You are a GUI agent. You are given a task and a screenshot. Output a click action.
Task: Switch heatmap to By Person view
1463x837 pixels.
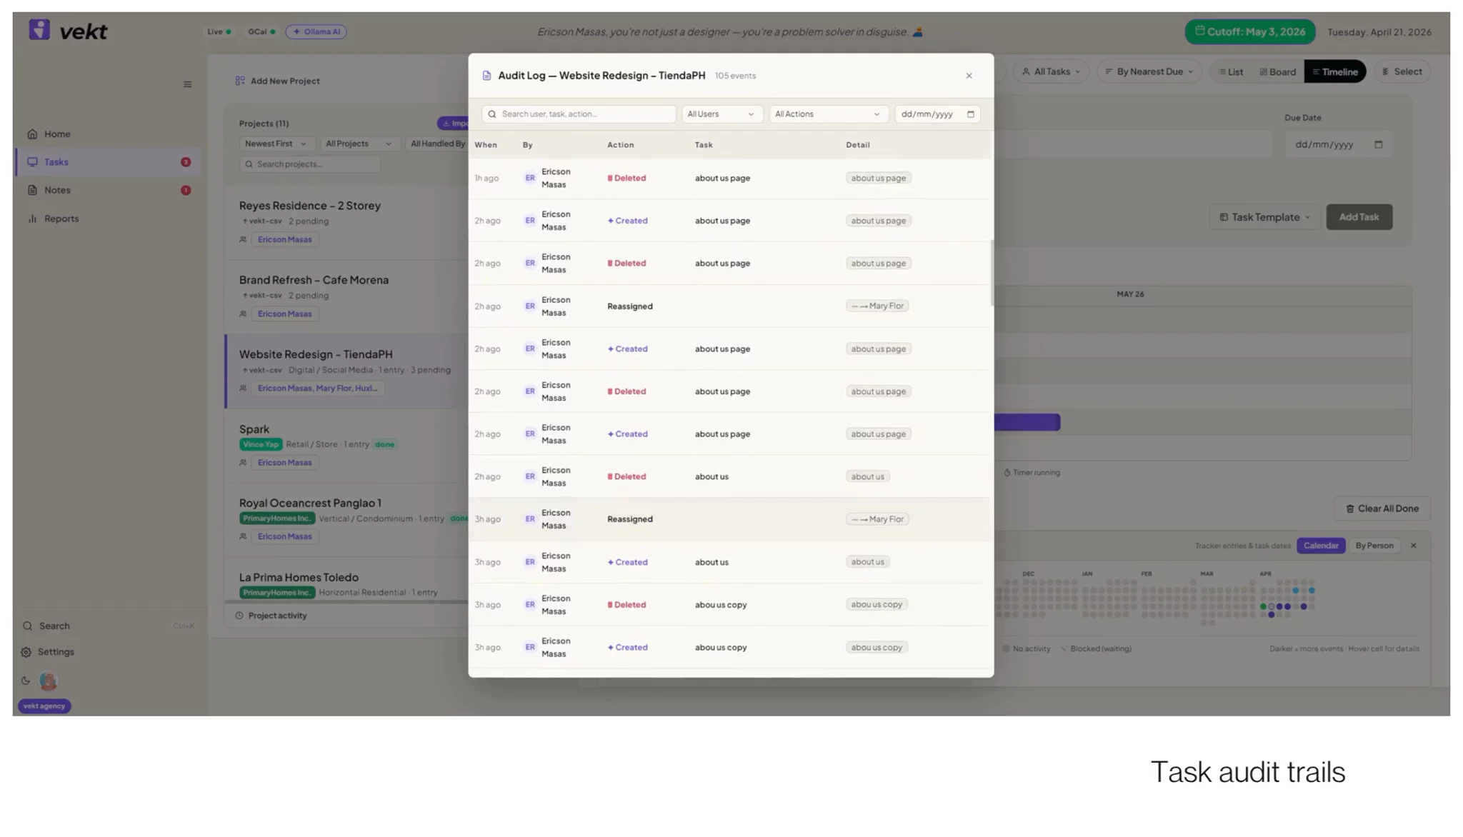[x=1374, y=546]
